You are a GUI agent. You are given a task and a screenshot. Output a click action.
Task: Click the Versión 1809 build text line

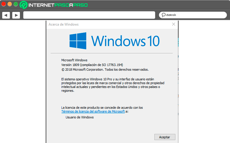pyautogui.click(x=92, y=65)
